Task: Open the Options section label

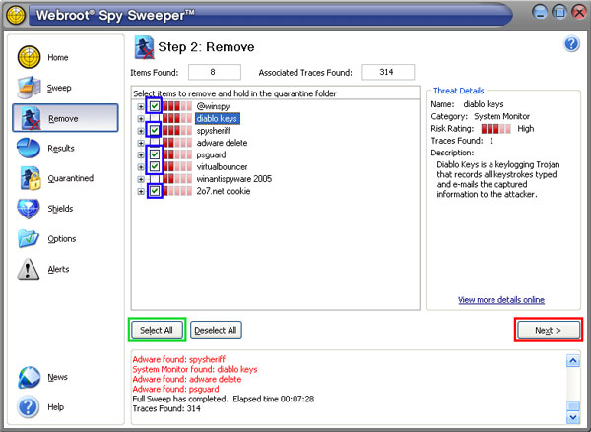Action: pos(62,239)
